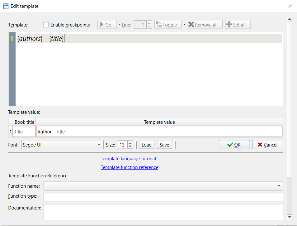The height and width of the screenshot is (226, 297).
Task: Click the Function type text field
Action: pyautogui.click(x=163, y=197)
